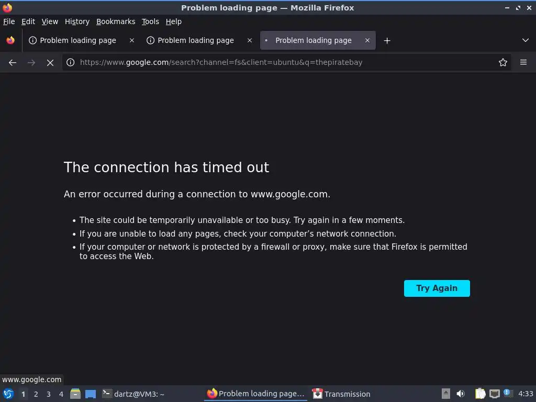536x402 pixels.
Task: Bookmark this page with the star
Action: (503, 62)
